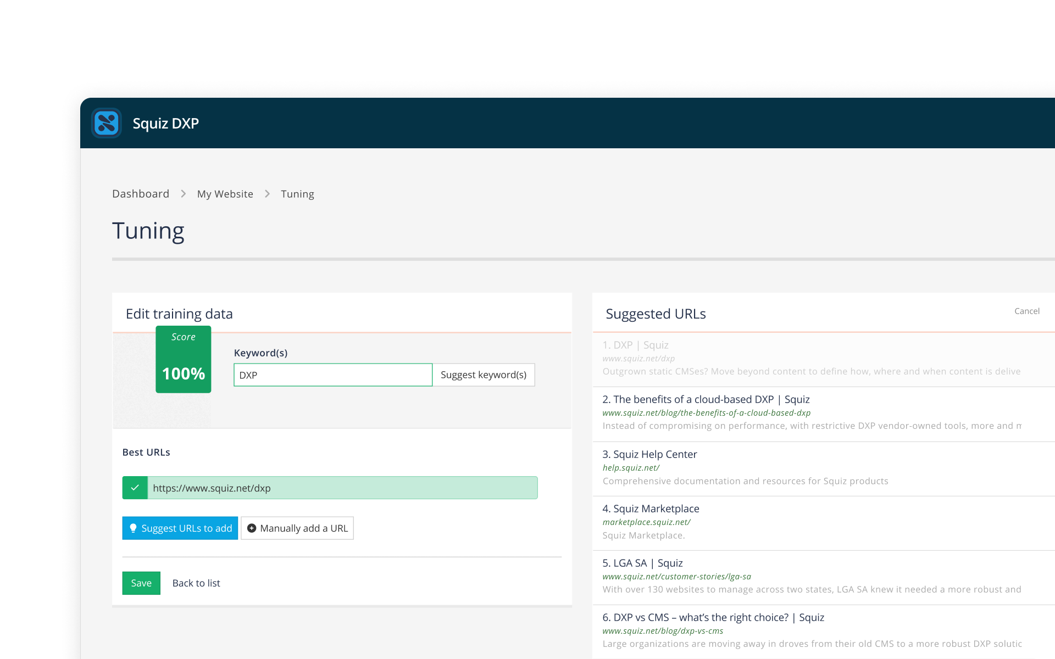Click the Best URLs label
The image size is (1055, 659).
146,453
